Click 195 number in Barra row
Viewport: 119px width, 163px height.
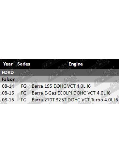click(48, 86)
